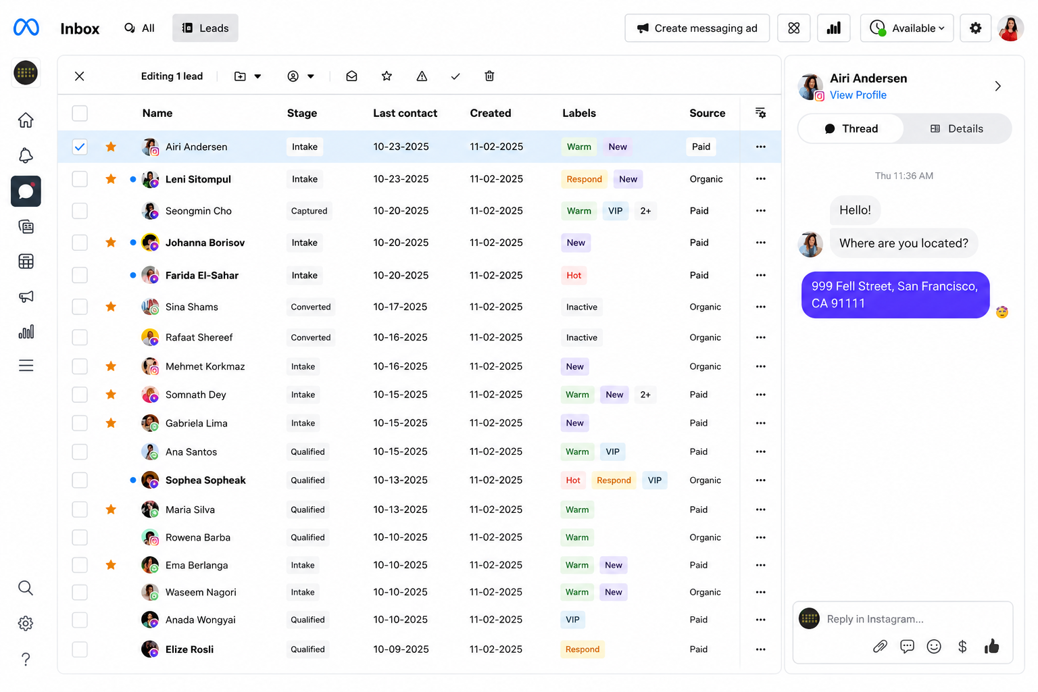Open more options for Airi Andersen row
Viewport: 1038px width, 692px height.
click(x=760, y=147)
